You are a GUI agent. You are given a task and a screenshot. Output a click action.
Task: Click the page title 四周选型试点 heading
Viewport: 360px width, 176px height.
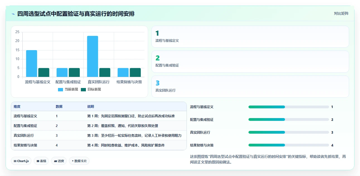tap(76, 14)
